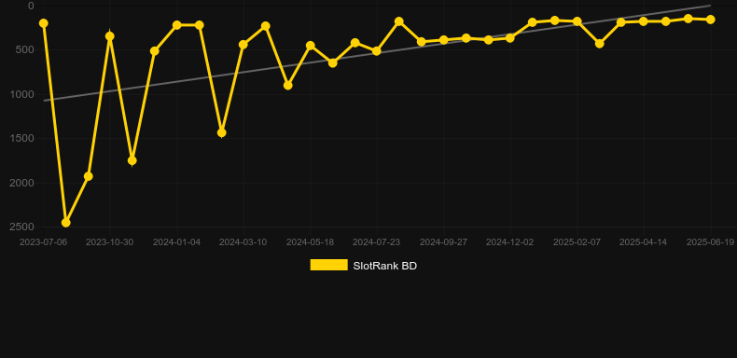Click the data point above 2024-12-02

(510, 37)
